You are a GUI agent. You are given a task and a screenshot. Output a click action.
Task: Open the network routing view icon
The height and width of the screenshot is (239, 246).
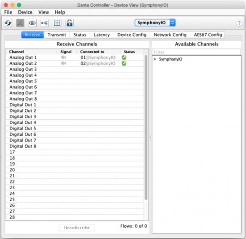pyautogui.click(x=45, y=23)
